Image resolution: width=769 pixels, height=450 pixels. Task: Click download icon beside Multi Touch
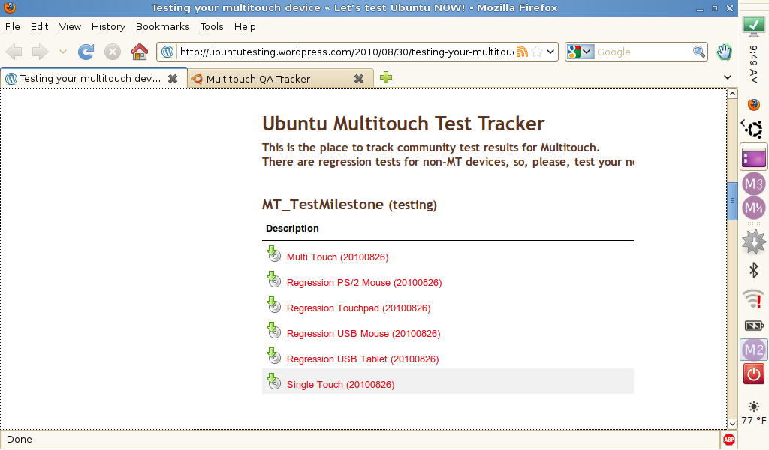click(273, 254)
